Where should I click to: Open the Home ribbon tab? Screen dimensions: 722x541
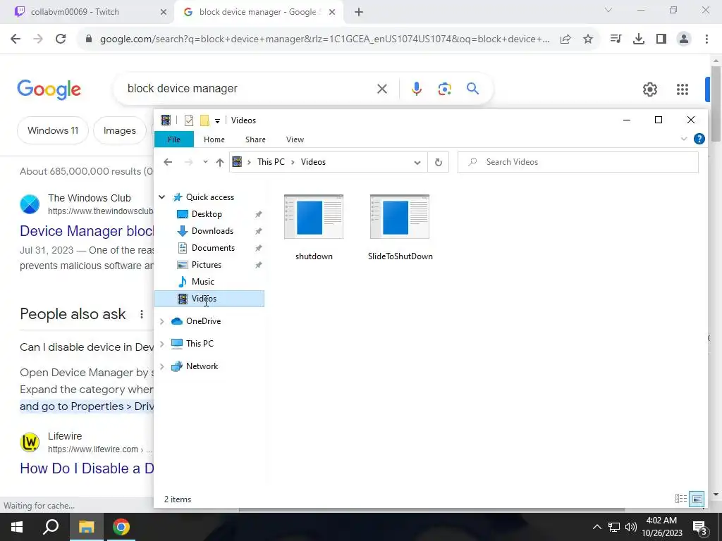coord(214,139)
